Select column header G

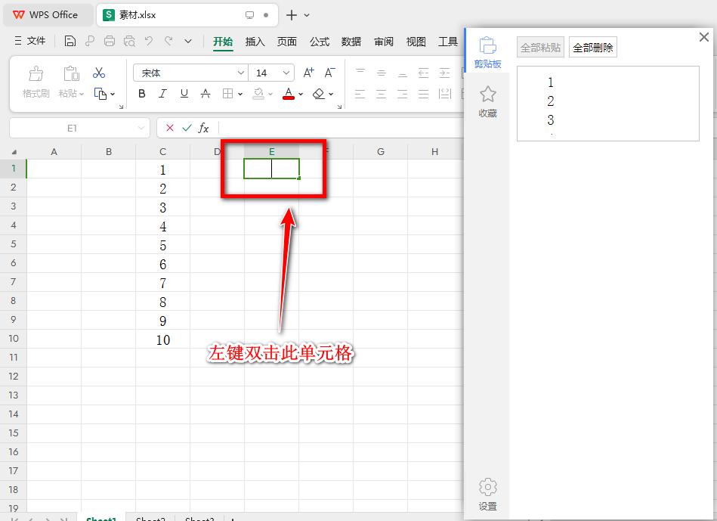[x=381, y=151]
